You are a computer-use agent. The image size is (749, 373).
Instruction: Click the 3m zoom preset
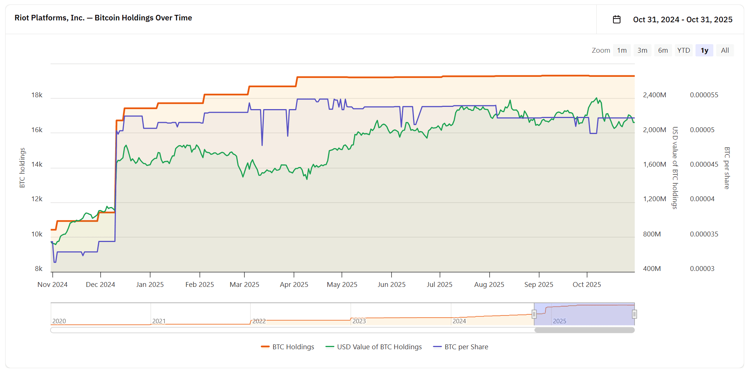click(643, 50)
